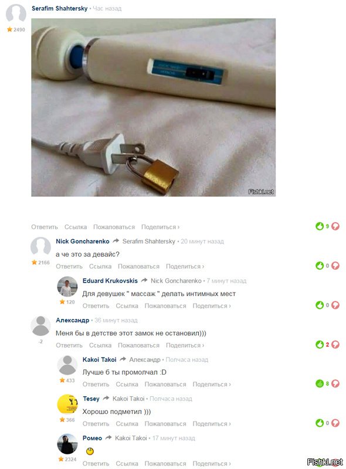Dislike Eduard Krukovskis's reply
Image resolution: width=346 pixels, height=469 pixels.
[335, 305]
